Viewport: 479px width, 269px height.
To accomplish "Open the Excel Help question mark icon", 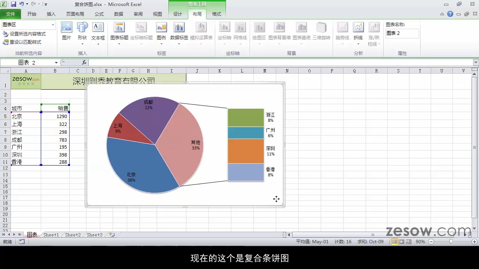I will coord(450,14).
